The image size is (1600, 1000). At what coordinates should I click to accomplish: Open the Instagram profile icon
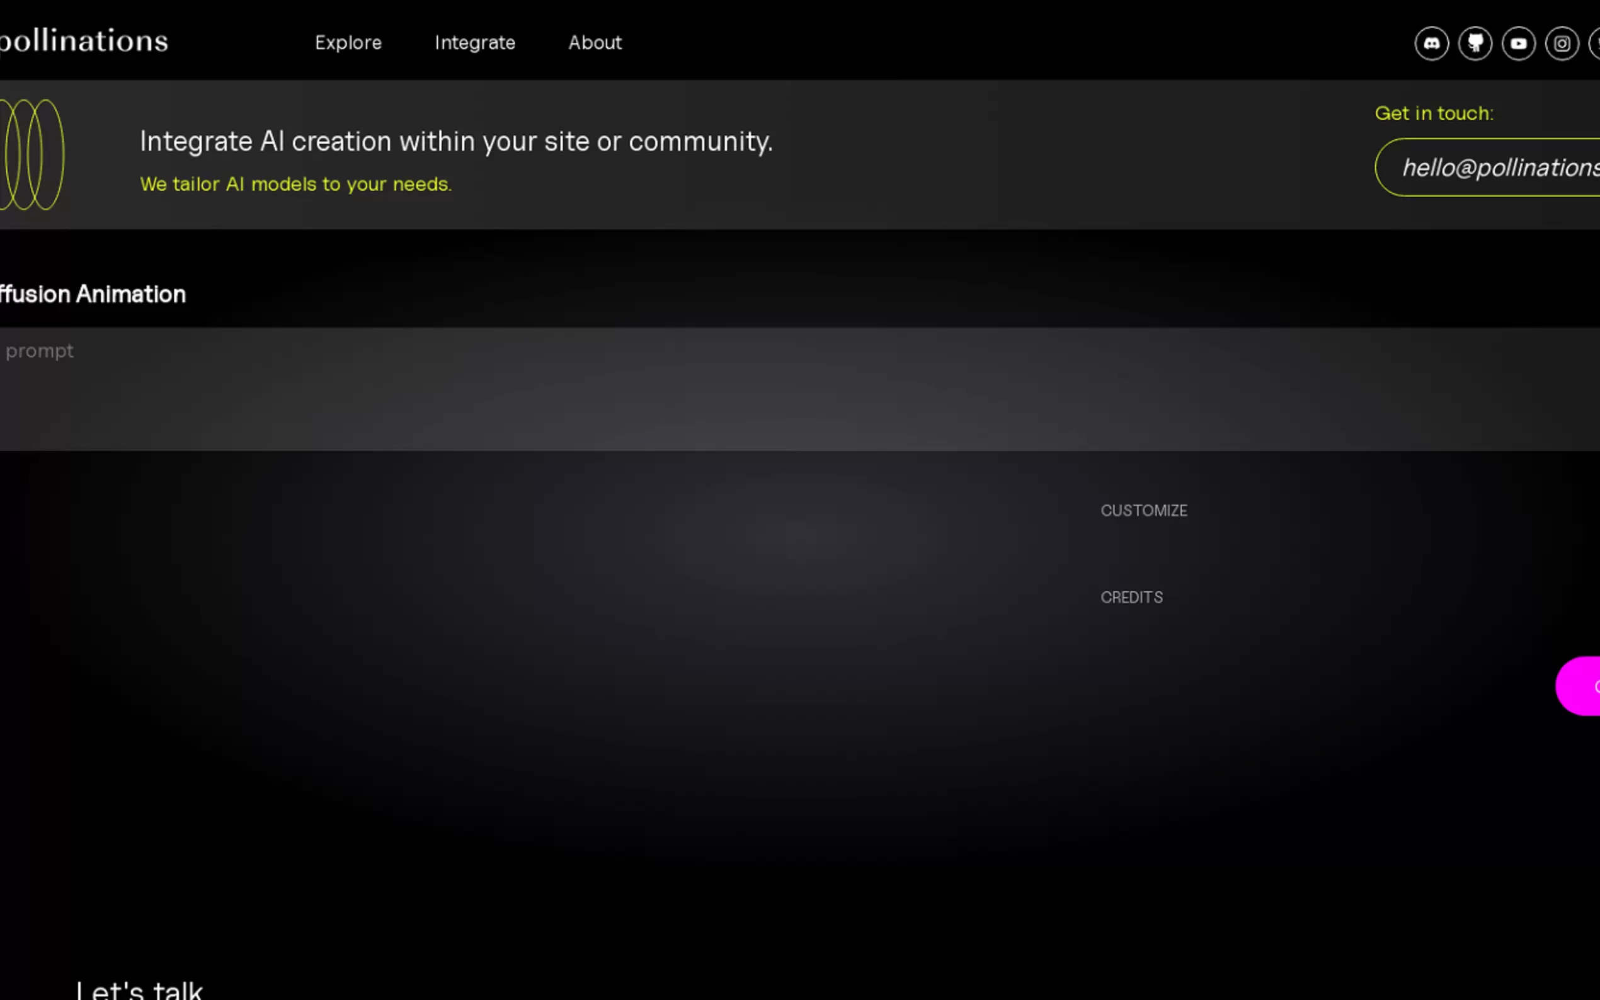click(1562, 43)
